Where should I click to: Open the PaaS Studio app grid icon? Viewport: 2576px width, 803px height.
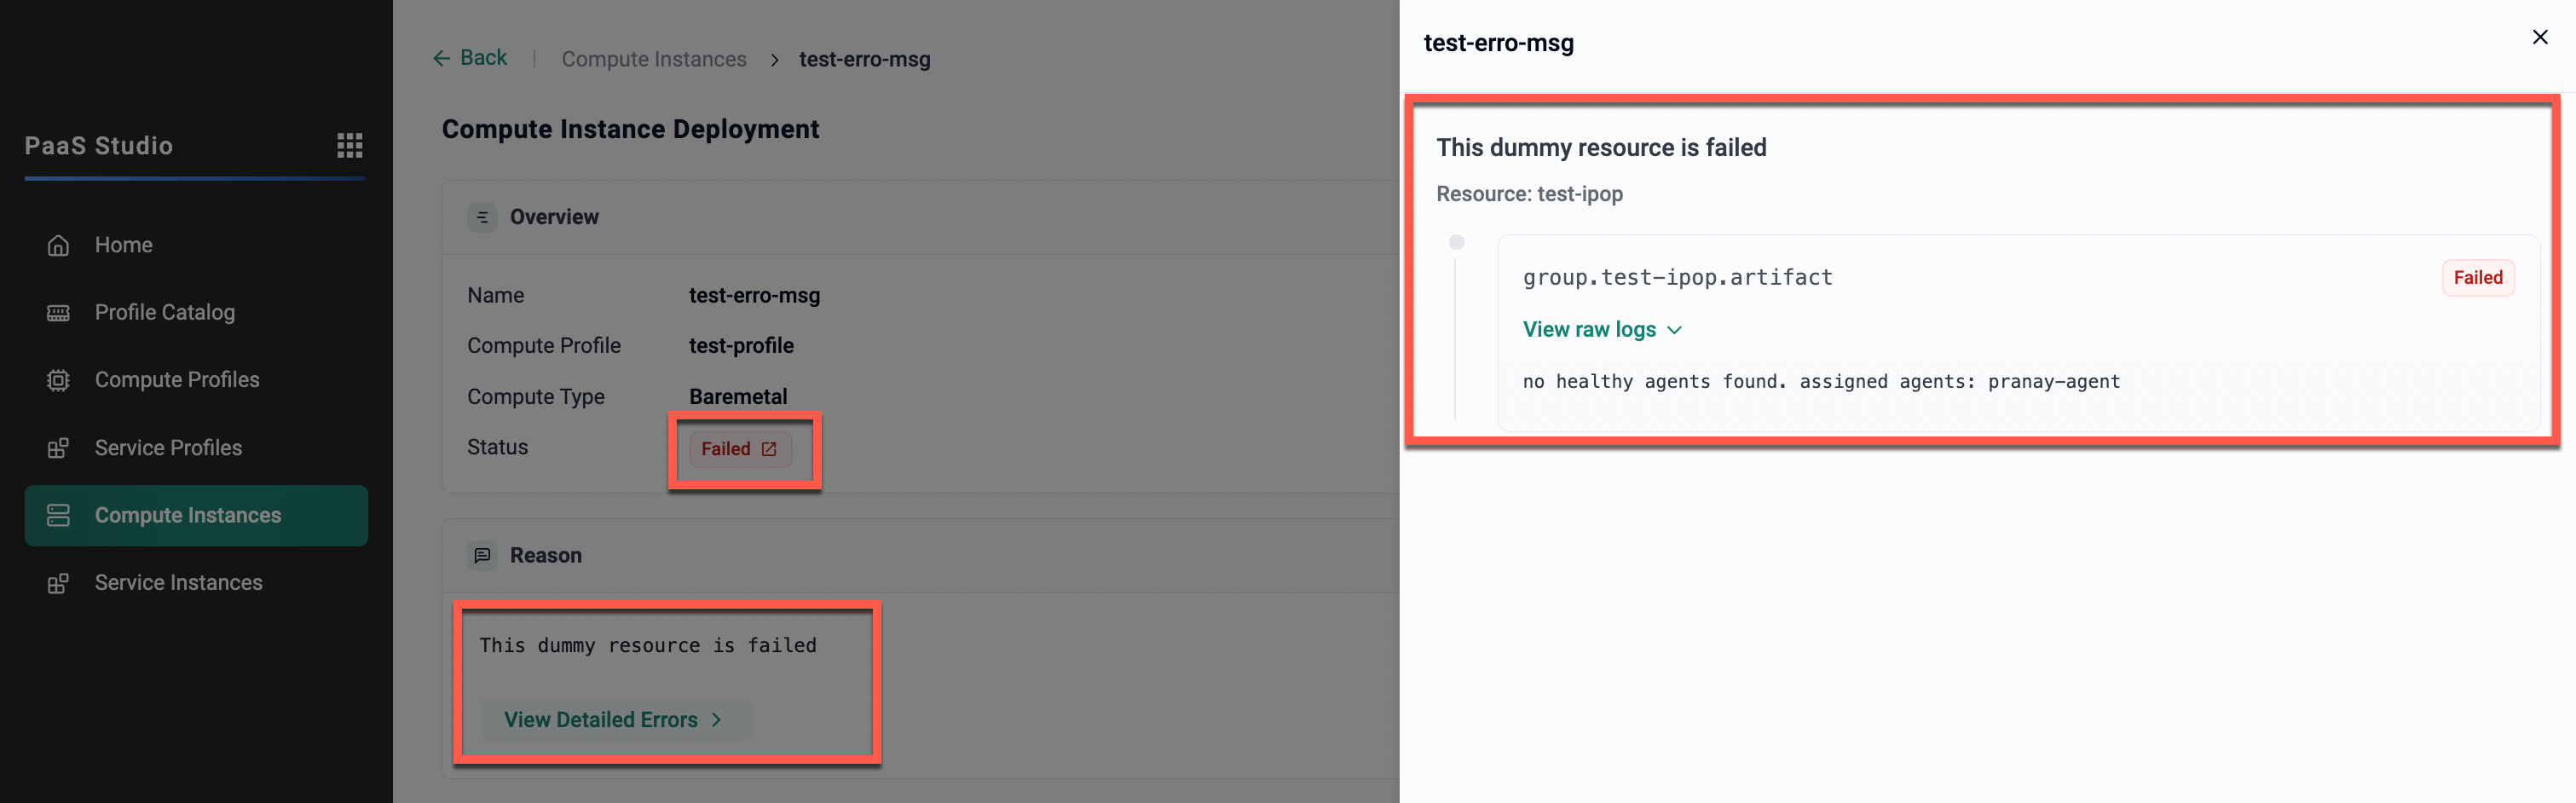(x=349, y=146)
